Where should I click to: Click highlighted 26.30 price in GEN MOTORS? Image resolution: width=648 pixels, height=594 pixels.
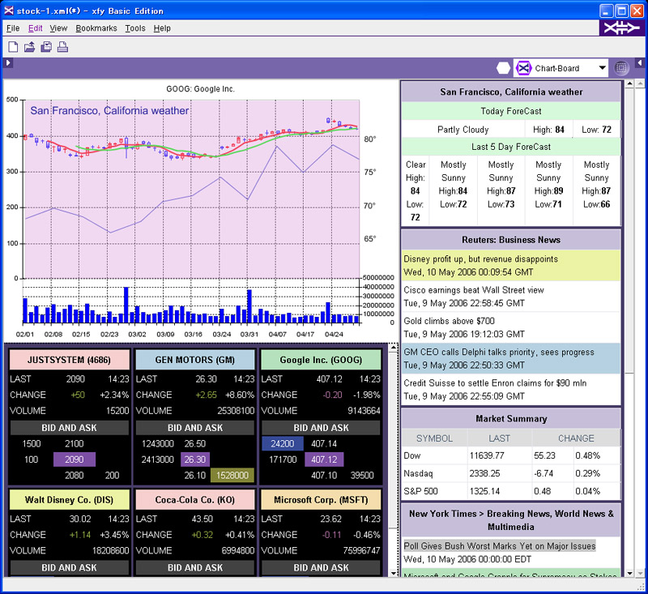coord(195,459)
